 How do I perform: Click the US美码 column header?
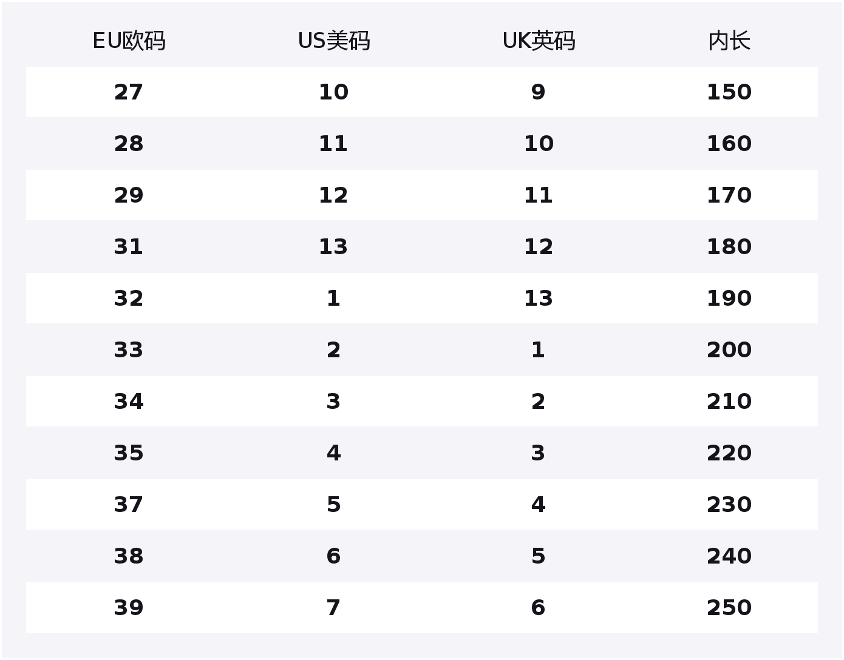click(333, 41)
